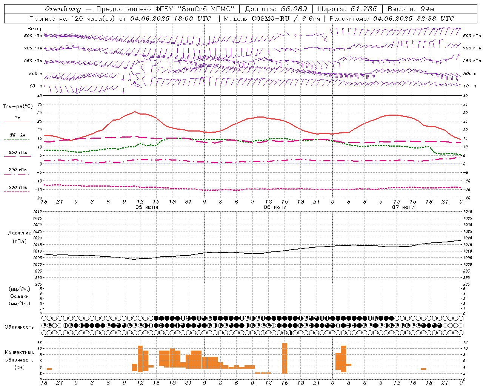Screen dimensions: 483x386
Task: Click 'Рассчитано: 04.06.2025 22:38 UTC' timestamp
Action: (x=392, y=18)
